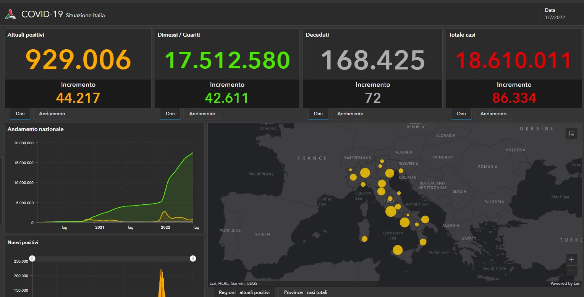Click the 2022 label on Andamento nazionale axis
The image size is (584, 297).
(x=165, y=228)
